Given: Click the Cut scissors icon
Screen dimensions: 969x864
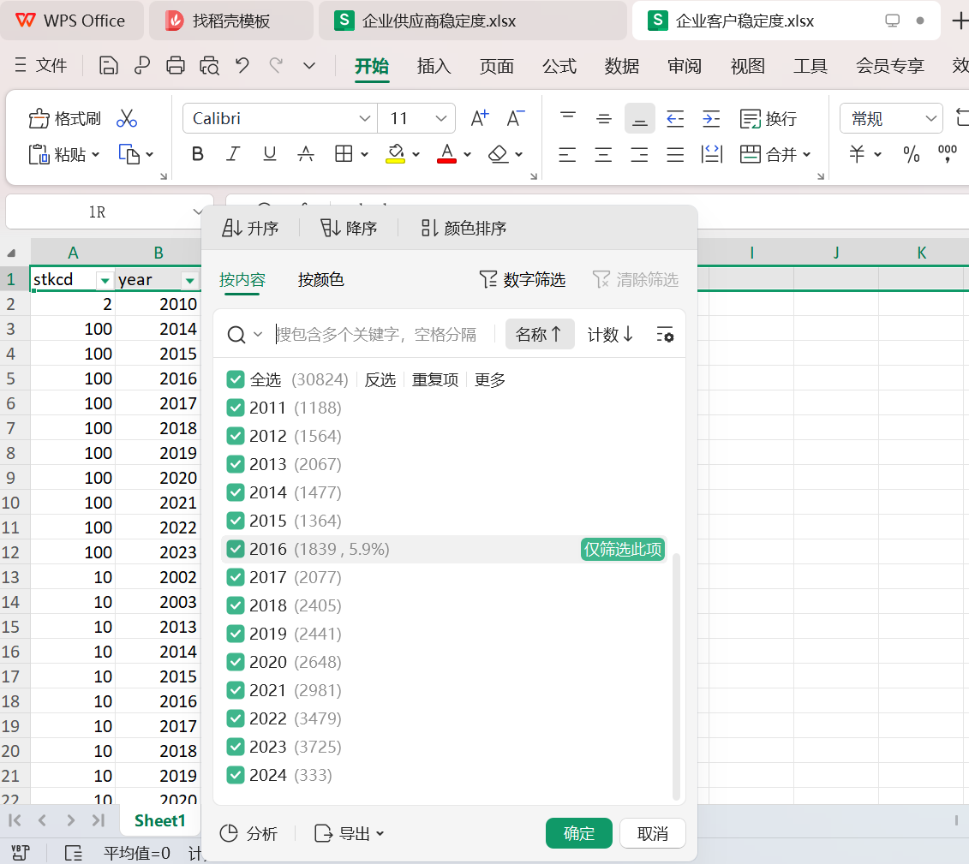Looking at the screenshot, I should (127, 119).
